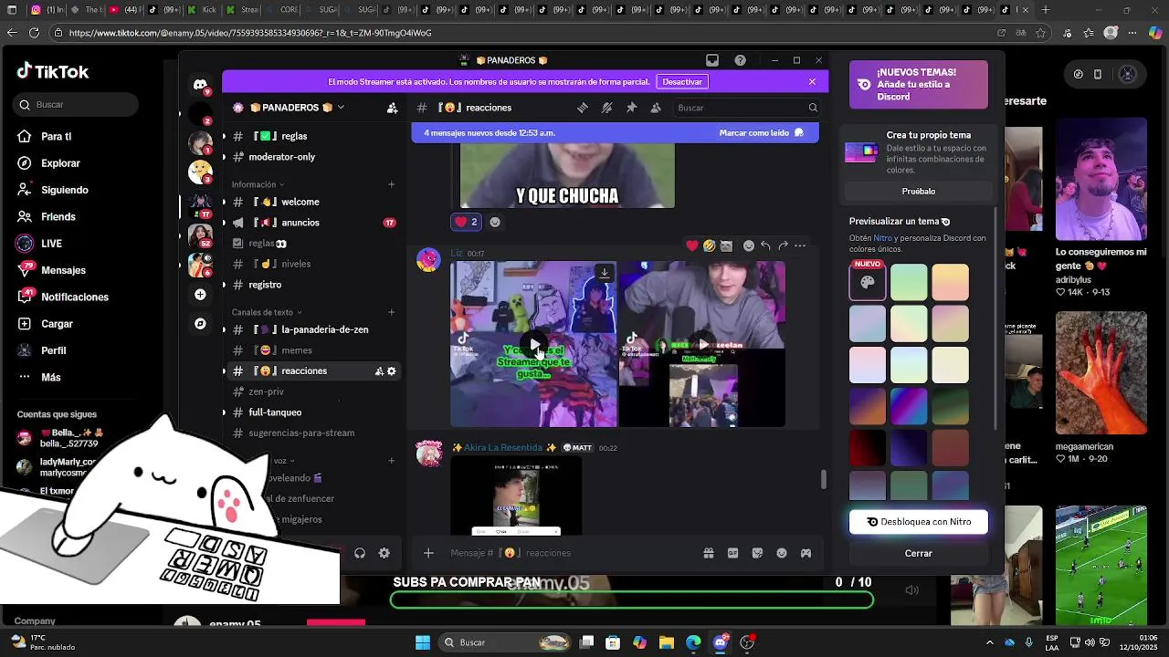Image resolution: width=1169 pixels, height=657 pixels.
Task: Add a server with plus icon
Action: click(200, 295)
